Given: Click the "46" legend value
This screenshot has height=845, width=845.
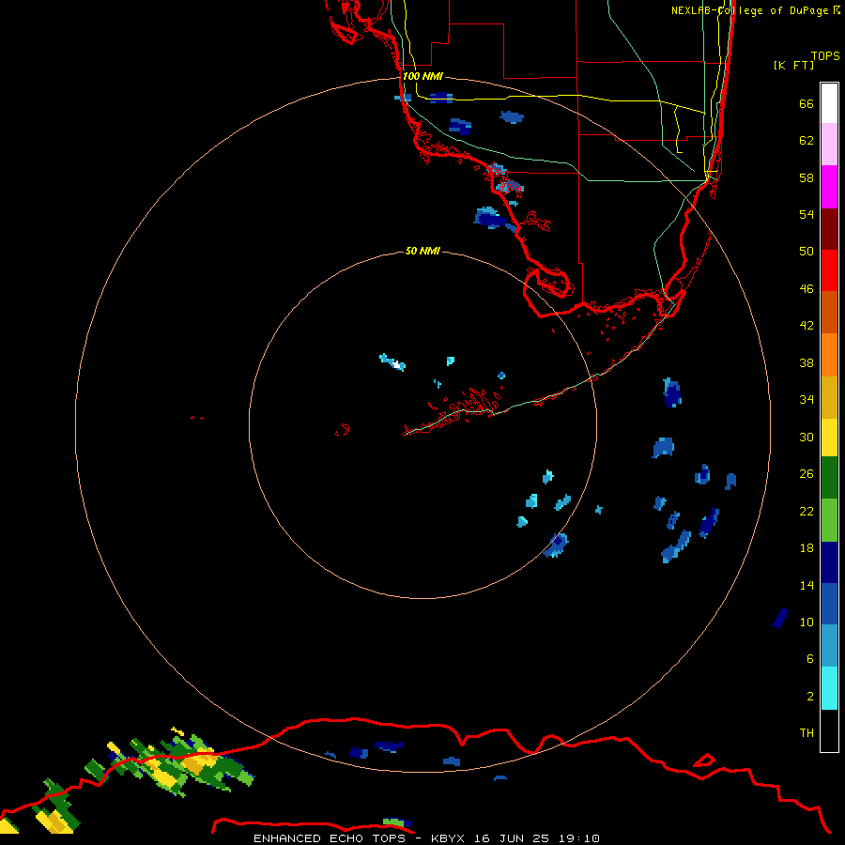Looking at the screenshot, I should (807, 289).
